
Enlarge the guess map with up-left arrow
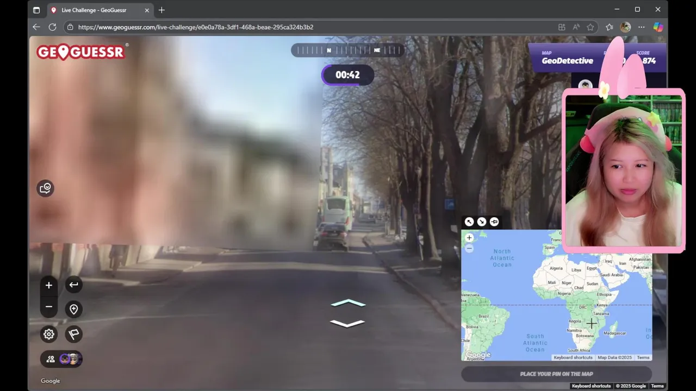pyautogui.click(x=469, y=222)
